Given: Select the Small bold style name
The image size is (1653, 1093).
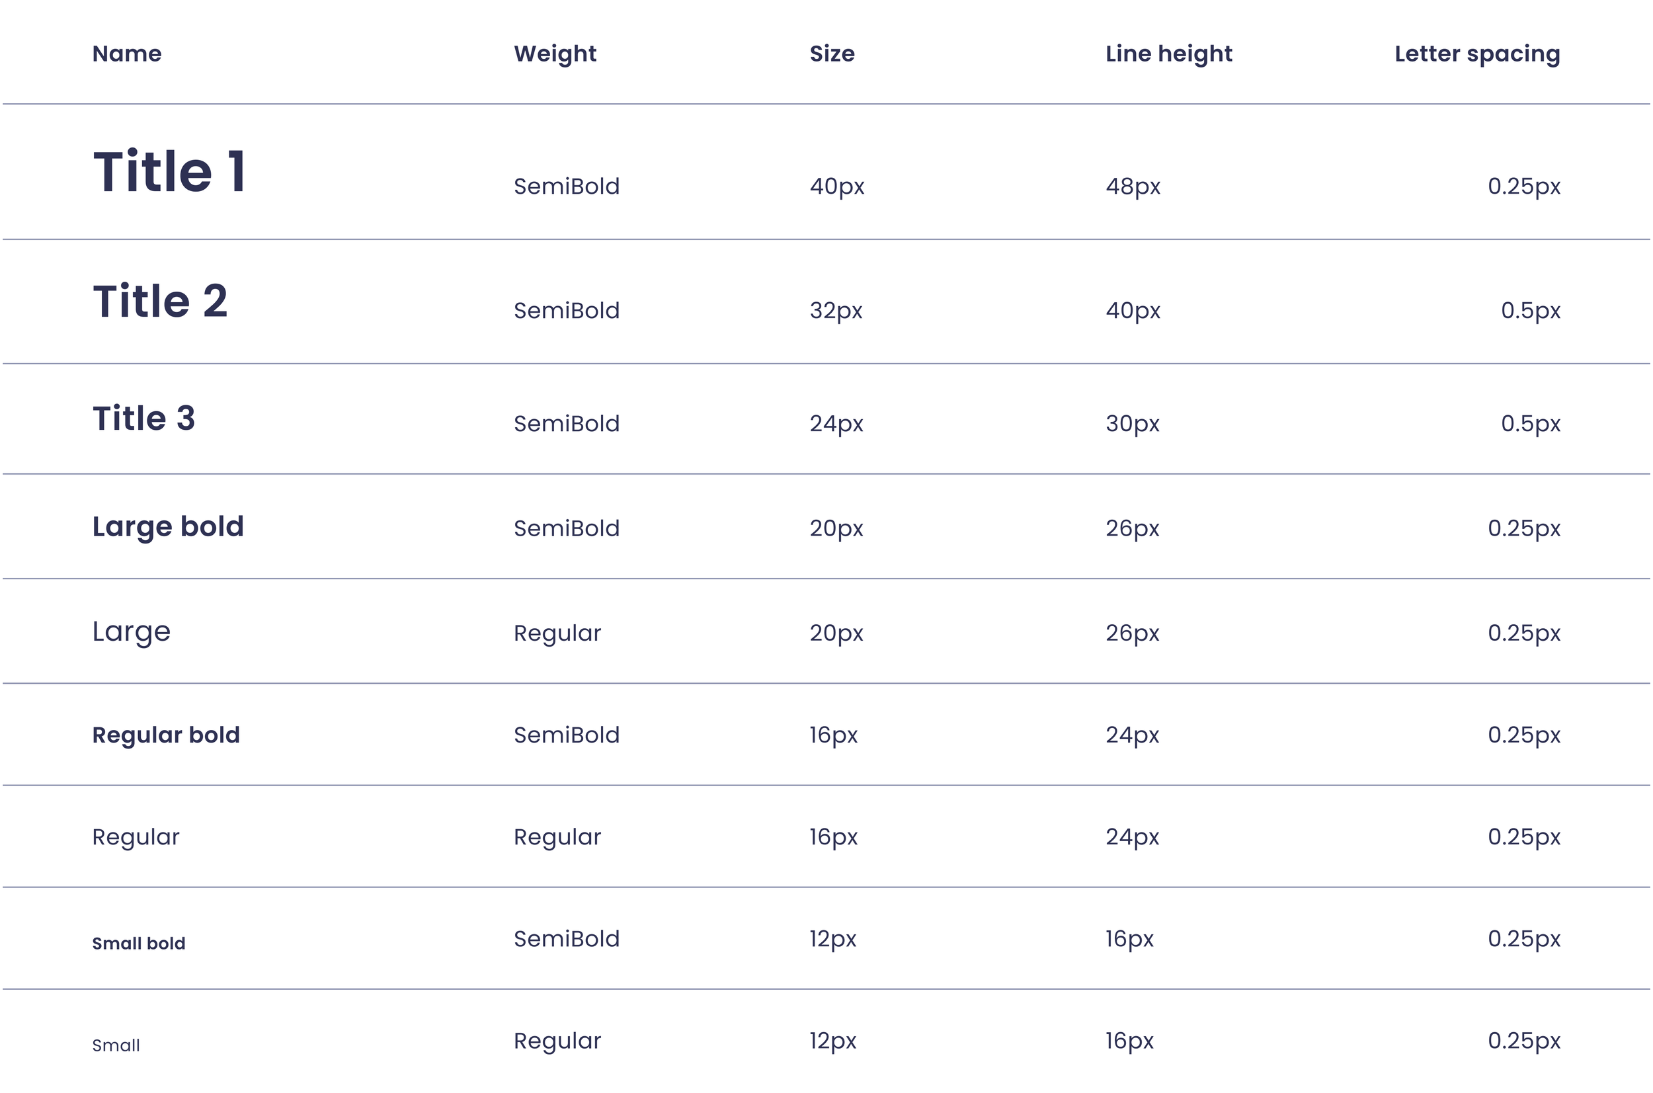Looking at the screenshot, I should coord(139,943).
